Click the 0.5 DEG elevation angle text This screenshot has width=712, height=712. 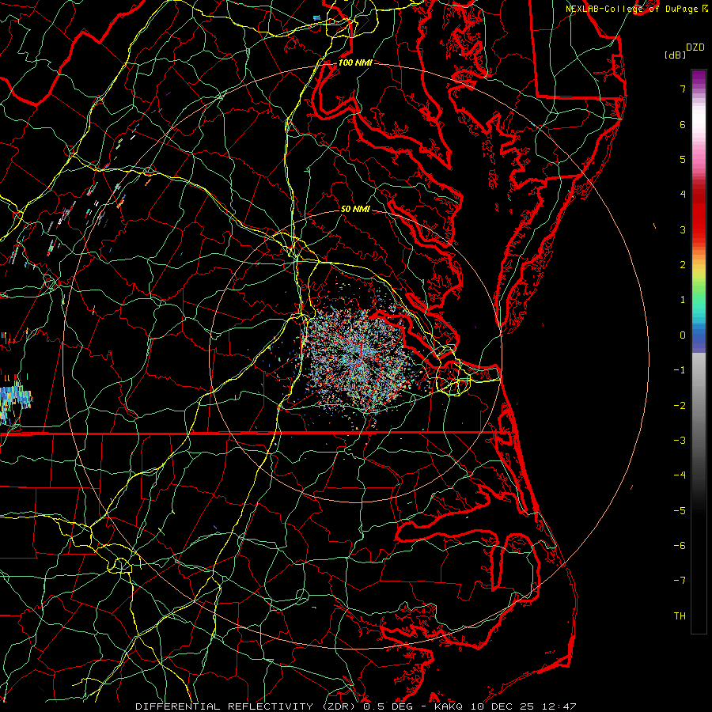click(389, 706)
